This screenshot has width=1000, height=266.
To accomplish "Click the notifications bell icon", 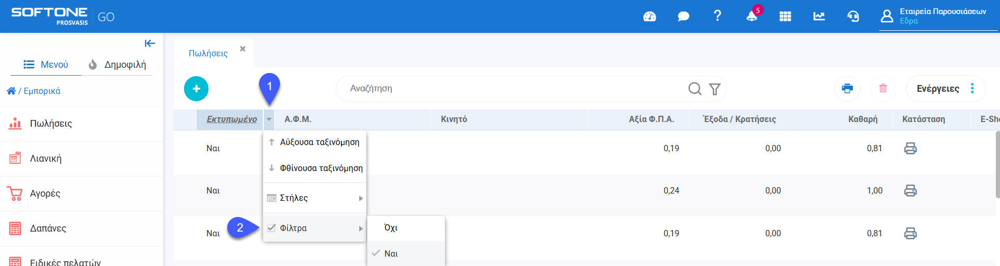I will coord(751,17).
